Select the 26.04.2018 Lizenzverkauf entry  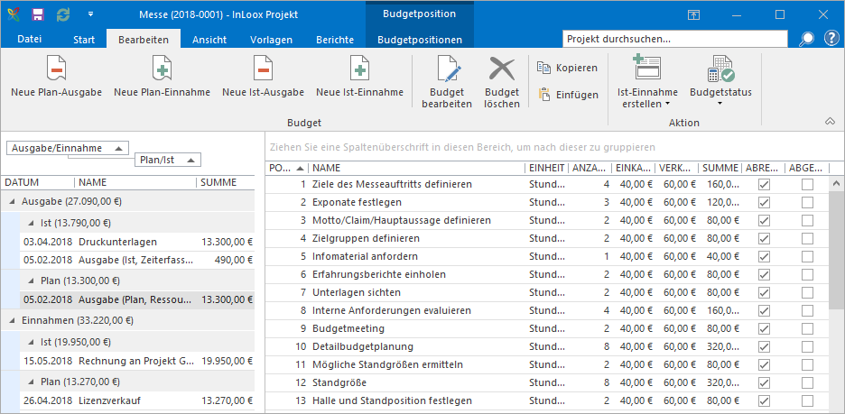tap(137, 400)
